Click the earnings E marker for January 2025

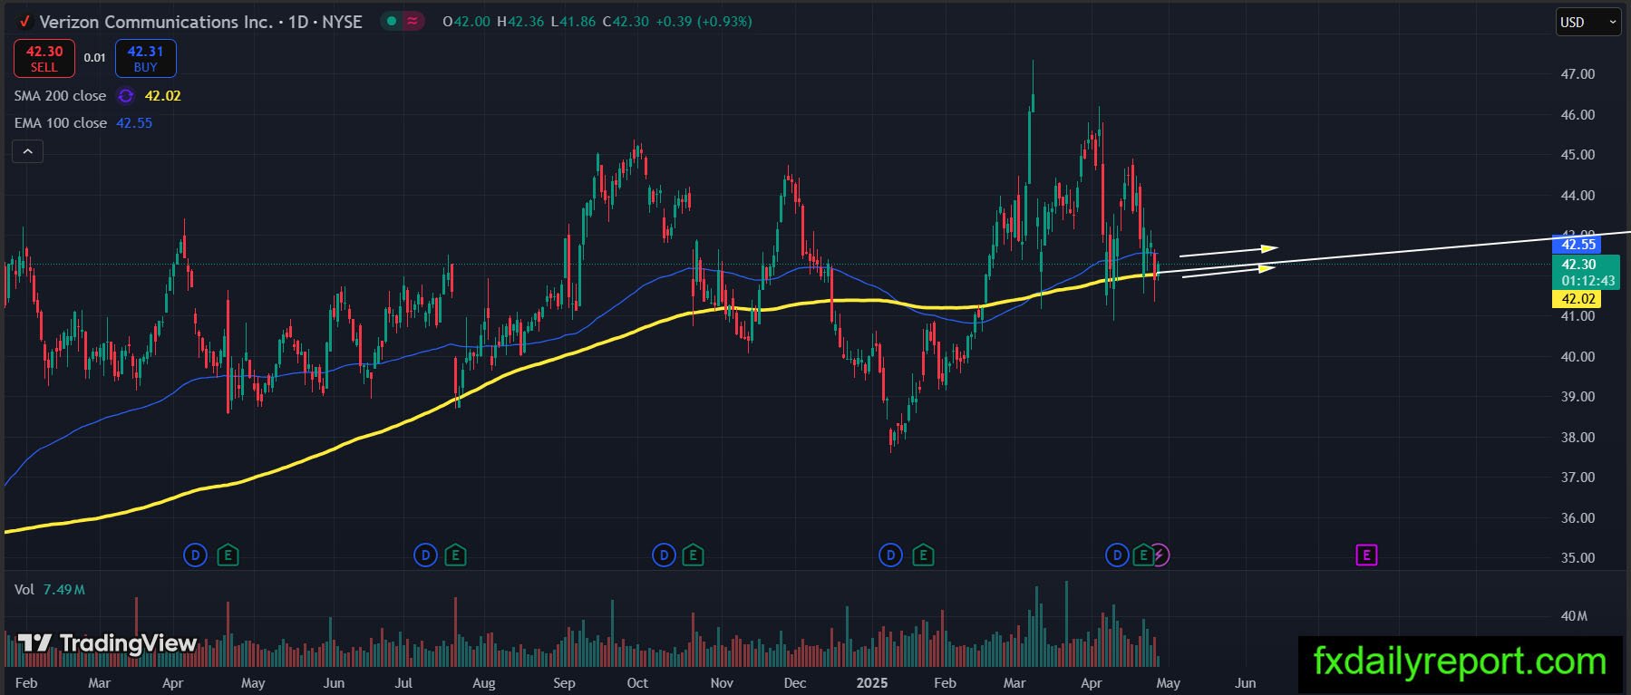coord(923,555)
